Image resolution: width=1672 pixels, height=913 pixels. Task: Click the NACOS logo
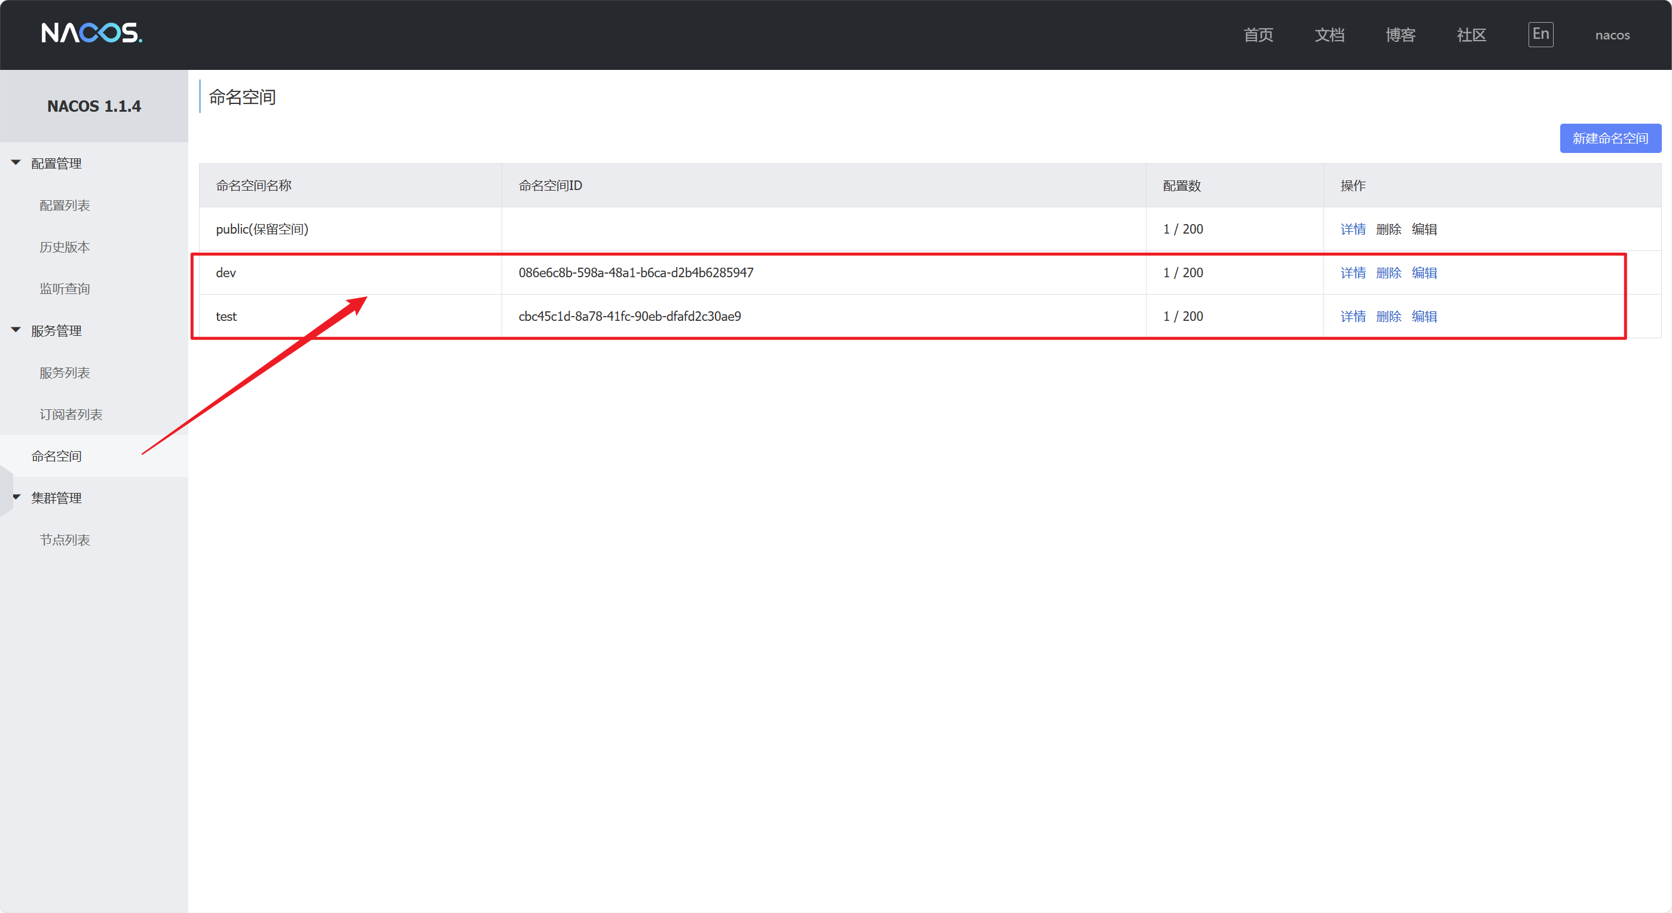pos(91,33)
